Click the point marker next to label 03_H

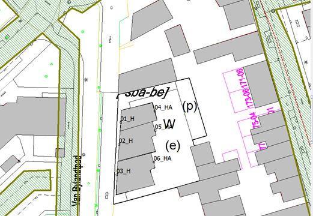pos(117,175)
